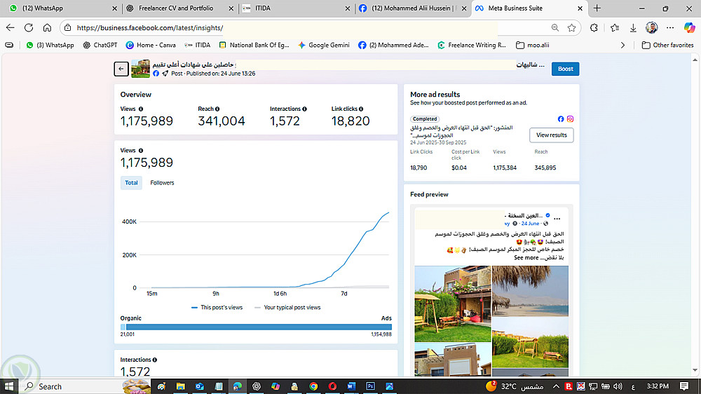Image resolution: width=701 pixels, height=394 pixels.
Task: Click the zoom magnifier in the address bar
Action: [x=554, y=28]
